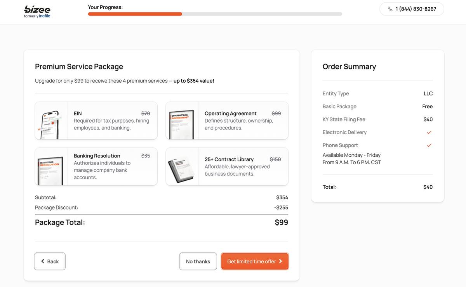The width and height of the screenshot is (466, 287).
Task: Call 1 (844) 830-8267 button
Action: point(412,9)
